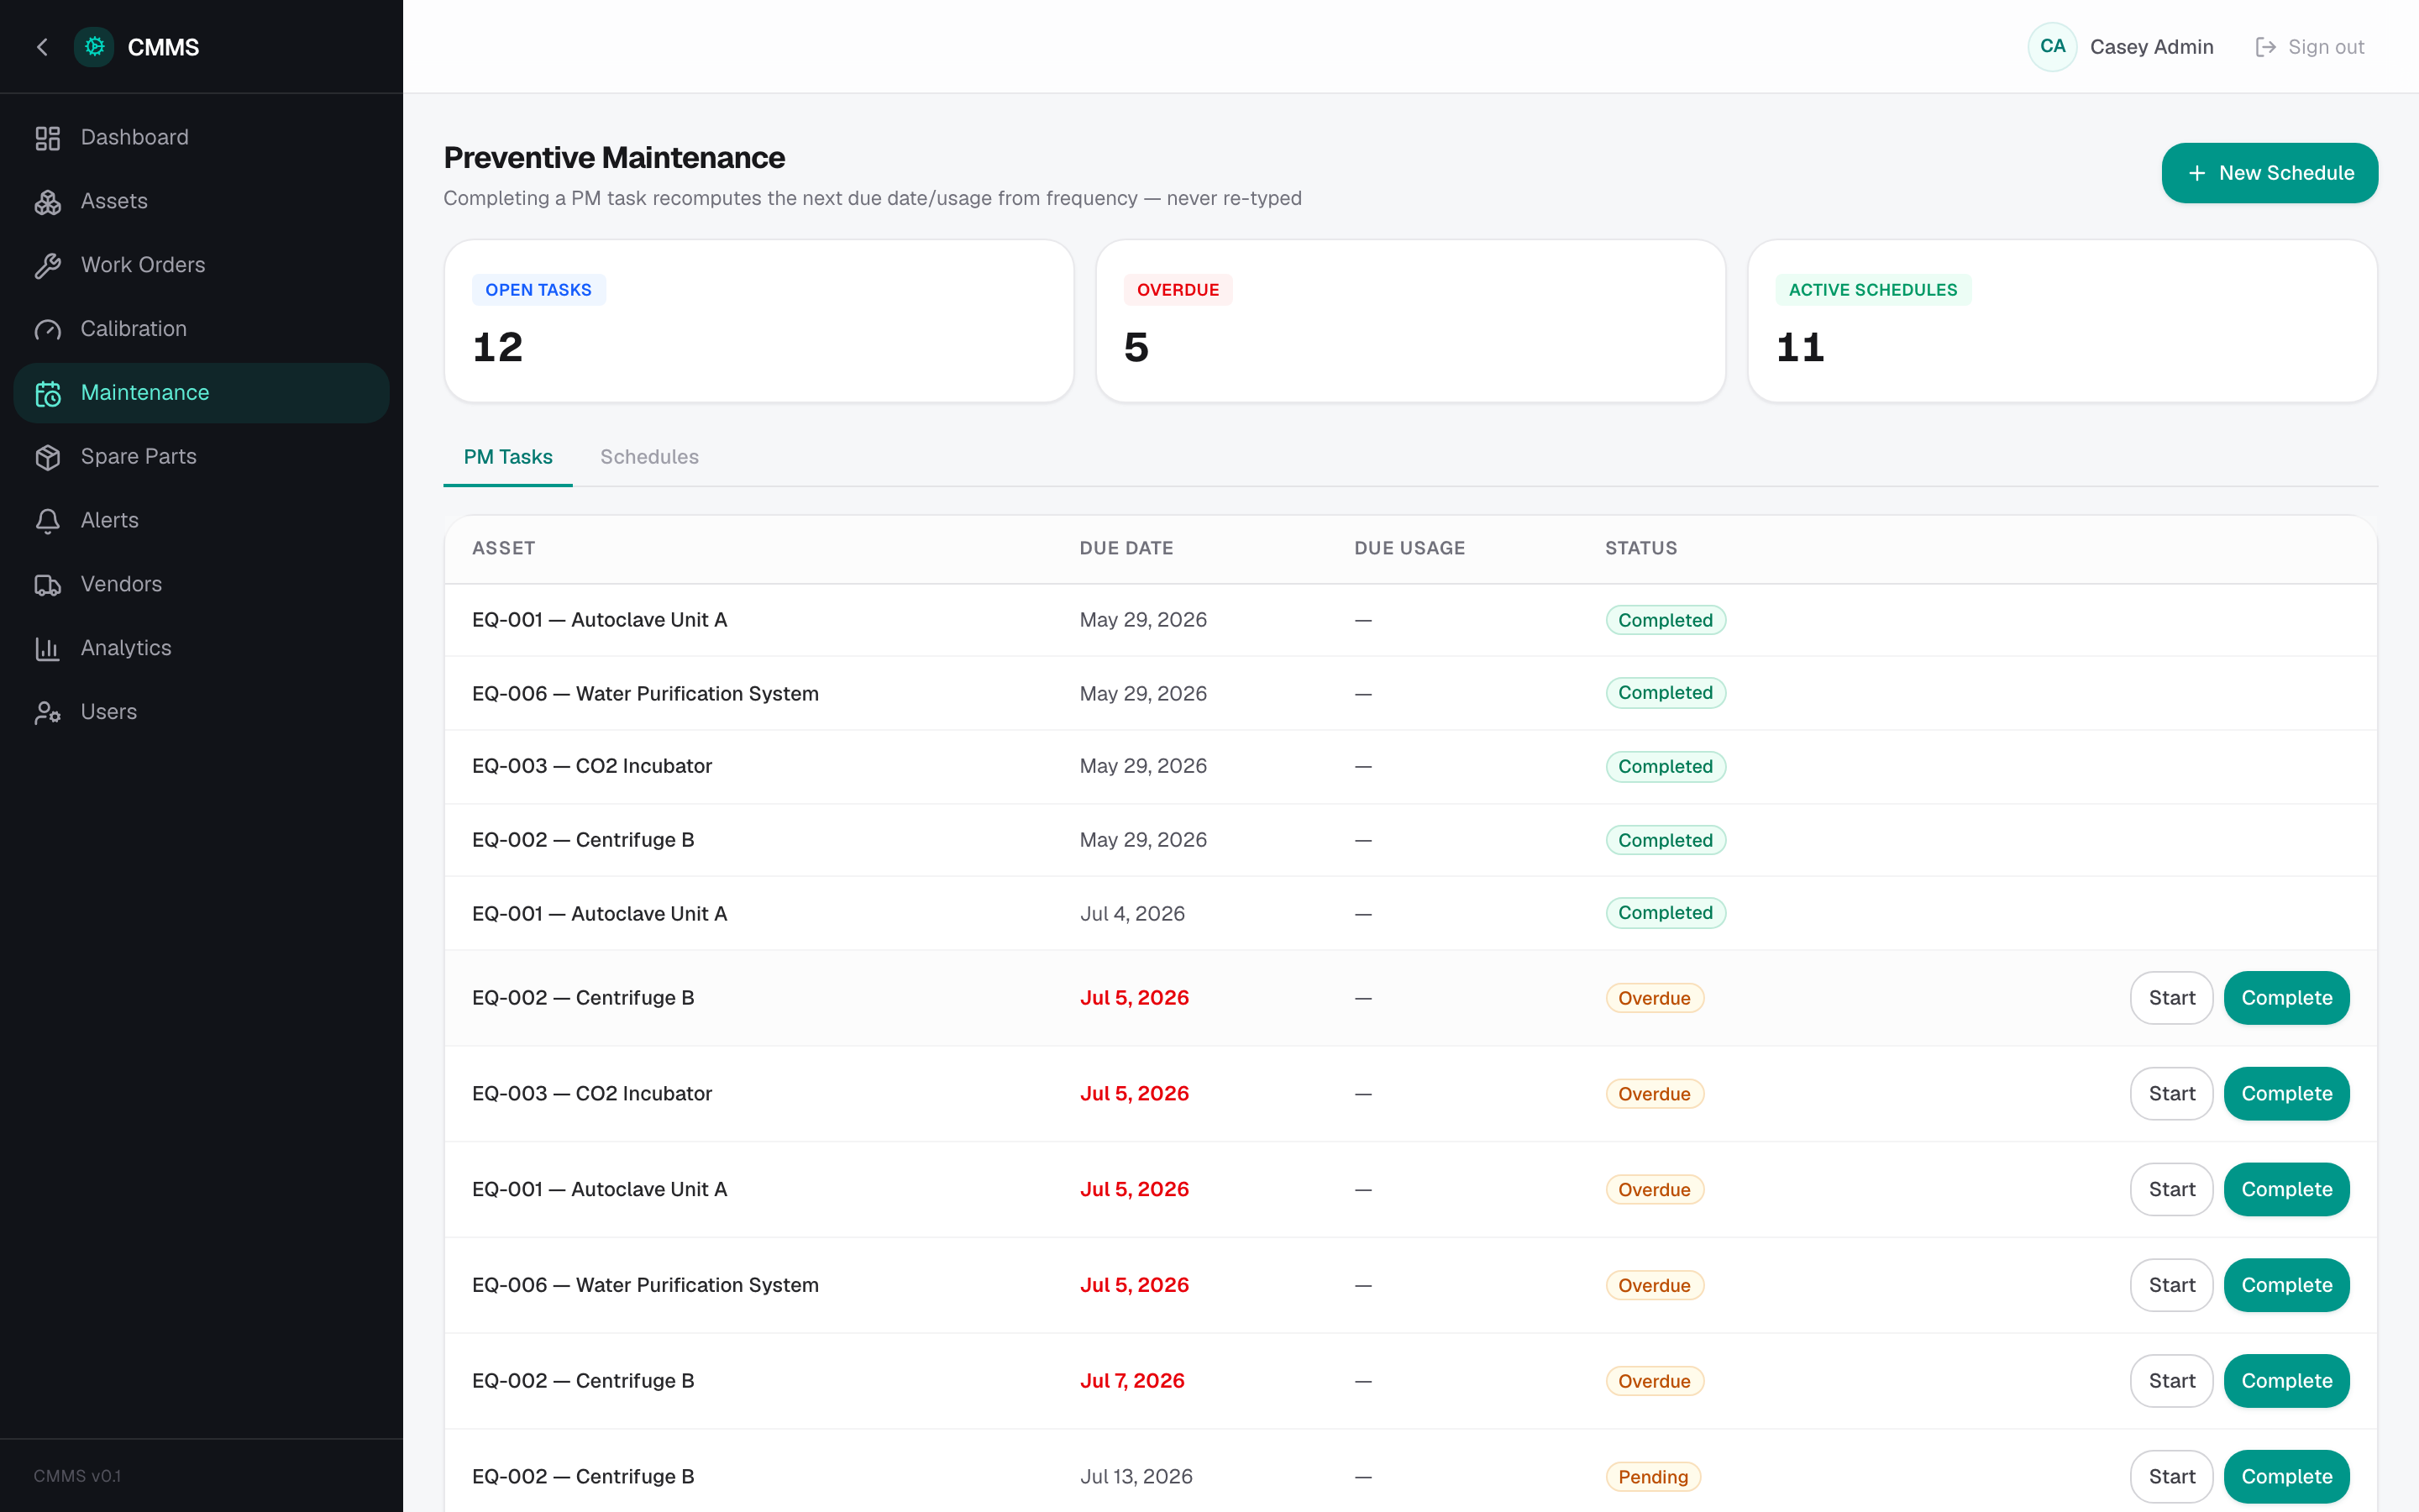Click the Preventive Maintenance heading
This screenshot has width=2419, height=1512.
[614, 158]
